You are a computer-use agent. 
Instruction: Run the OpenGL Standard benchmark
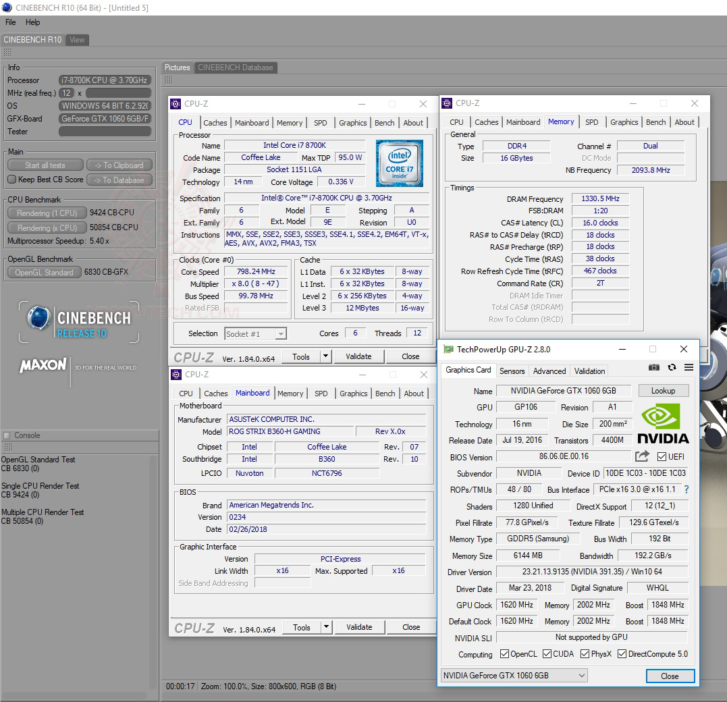click(x=45, y=272)
